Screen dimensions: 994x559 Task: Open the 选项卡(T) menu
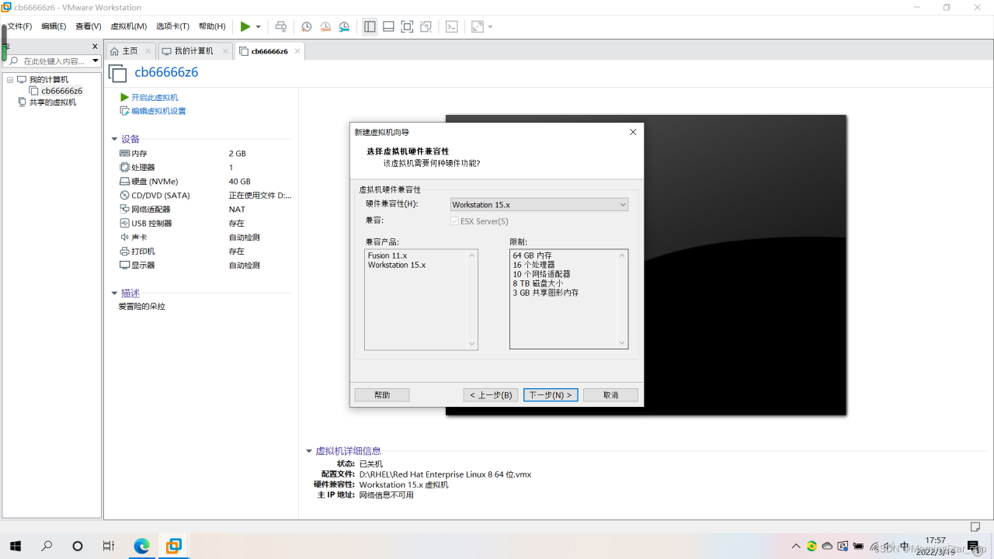[x=172, y=26]
